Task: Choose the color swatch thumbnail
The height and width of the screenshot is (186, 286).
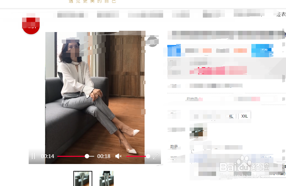Action: coord(198,131)
